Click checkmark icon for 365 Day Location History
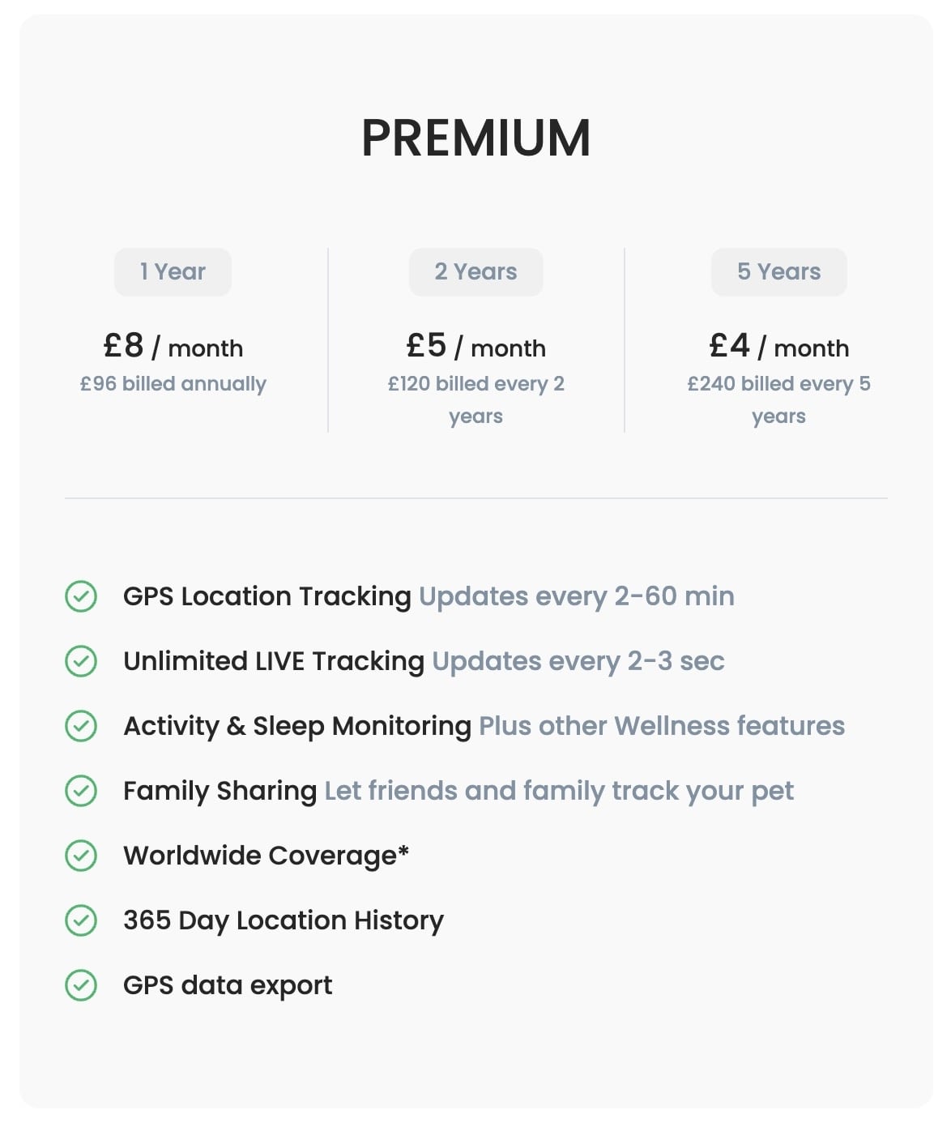Viewport: 951px width, 1123px height. 81,920
